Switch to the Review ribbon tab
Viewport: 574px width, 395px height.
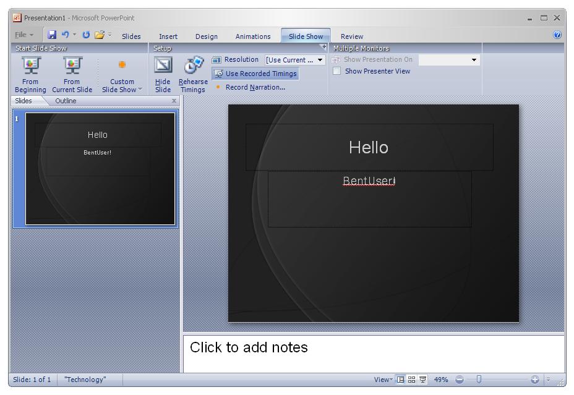tap(352, 36)
